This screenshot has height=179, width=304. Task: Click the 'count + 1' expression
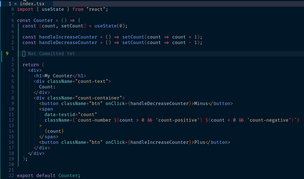pyautogui.click(x=184, y=37)
